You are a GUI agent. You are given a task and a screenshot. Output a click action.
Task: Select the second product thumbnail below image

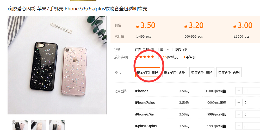(x=39, y=125)
